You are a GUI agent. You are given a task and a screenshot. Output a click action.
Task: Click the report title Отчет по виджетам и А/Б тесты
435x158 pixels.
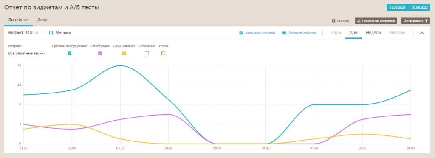tap(51, 8)
